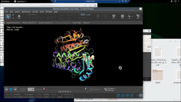Select the arrow pick tool in Maestro toolbar

8,17
